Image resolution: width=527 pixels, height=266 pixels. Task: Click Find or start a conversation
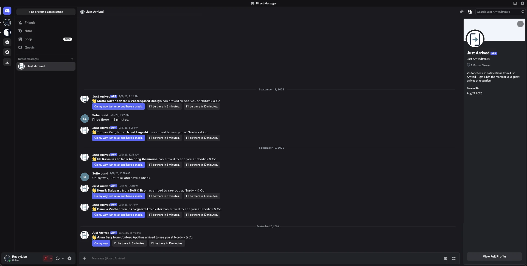[x=46, y=12]
